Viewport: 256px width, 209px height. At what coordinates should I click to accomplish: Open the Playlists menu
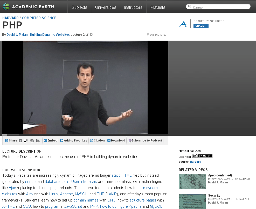(158, 7)
